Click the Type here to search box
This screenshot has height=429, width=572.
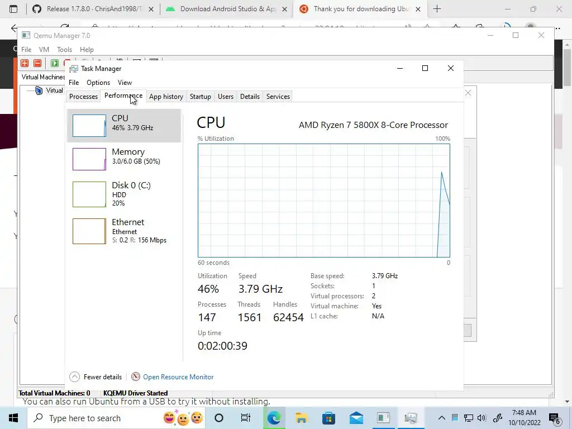point(117,418)
